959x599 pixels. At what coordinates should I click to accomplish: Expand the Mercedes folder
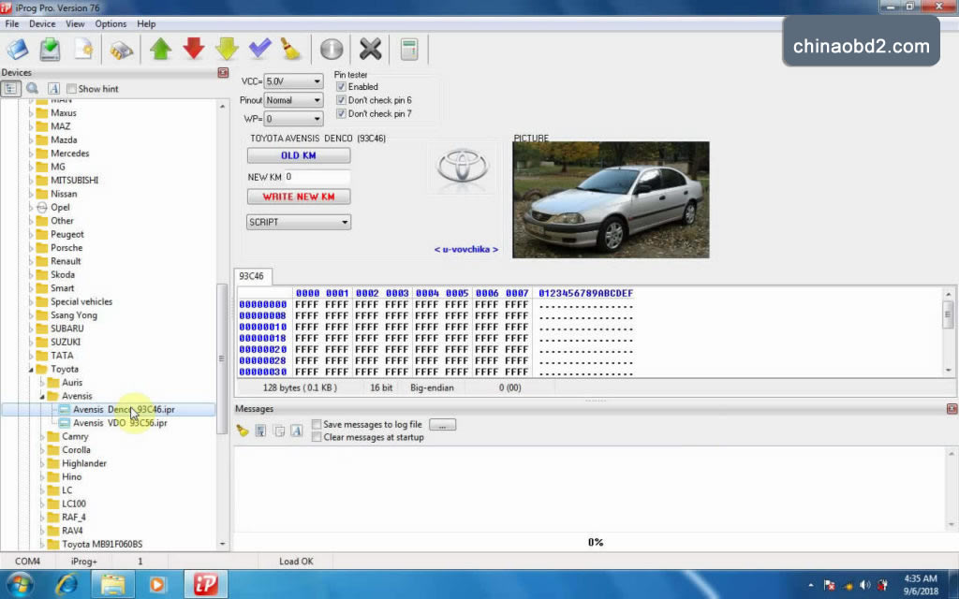pos(31,153)
